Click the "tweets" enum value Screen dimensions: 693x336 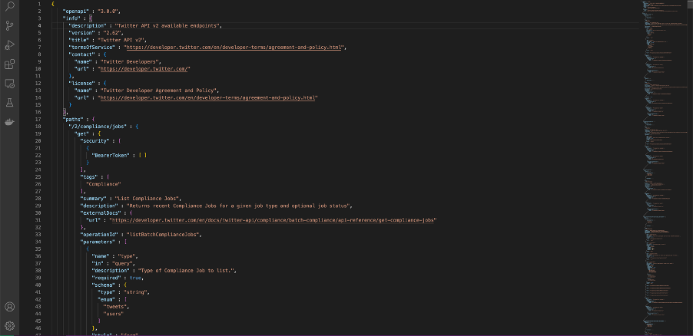(x=116, y=307)
